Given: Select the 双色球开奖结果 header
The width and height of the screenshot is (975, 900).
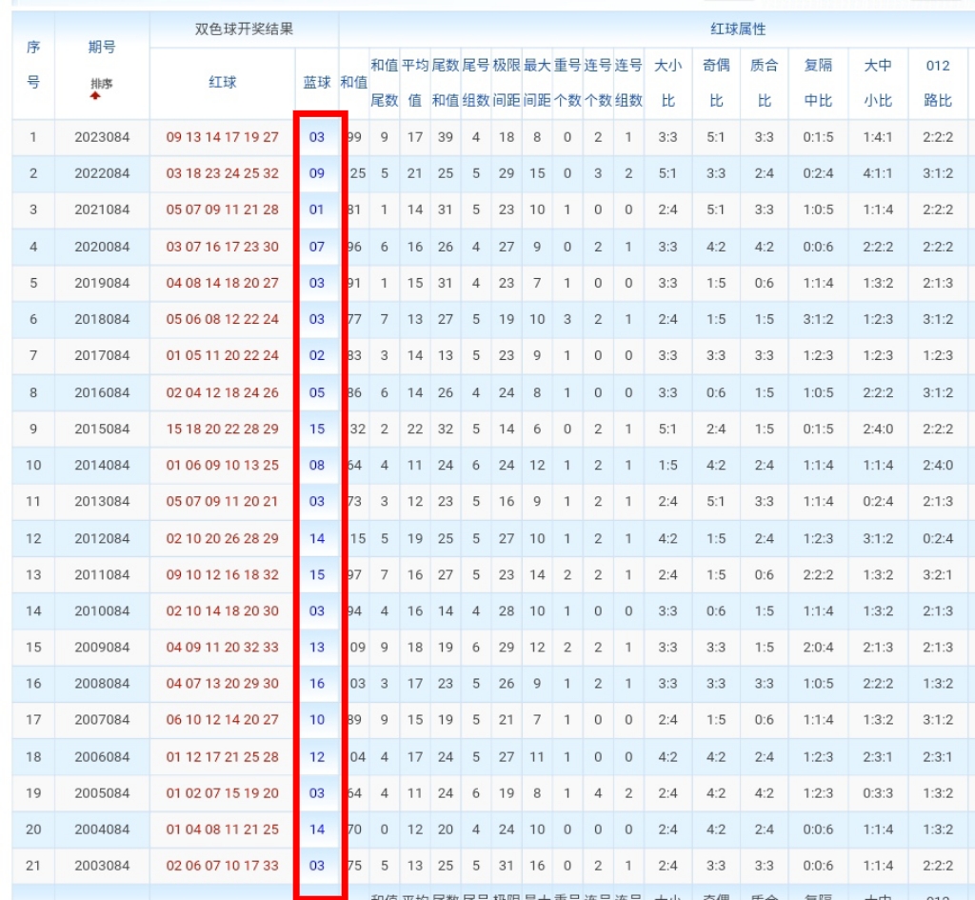Looking at the screenshot, I should [x=244, y=30].
